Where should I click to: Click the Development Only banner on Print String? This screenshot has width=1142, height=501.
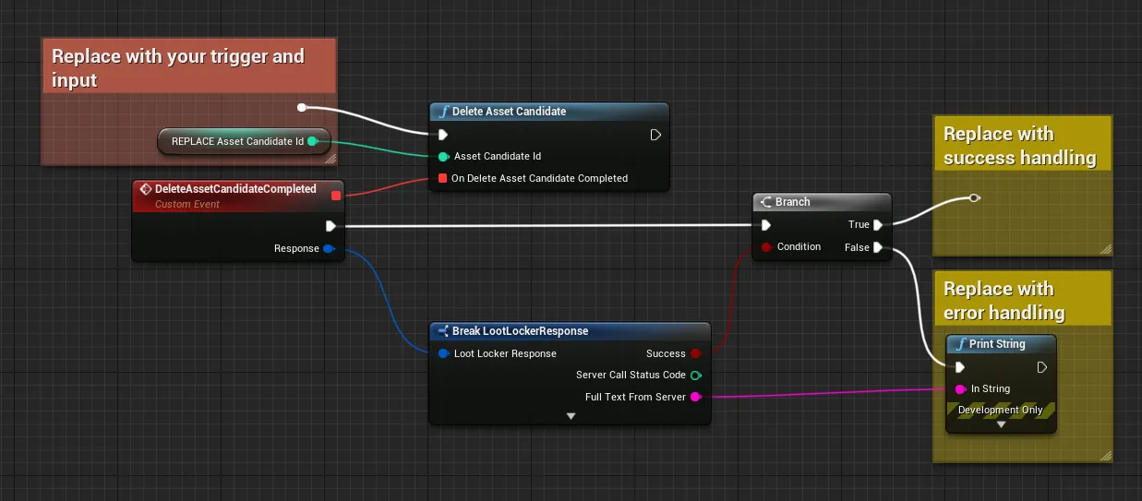pos(1002,410)
